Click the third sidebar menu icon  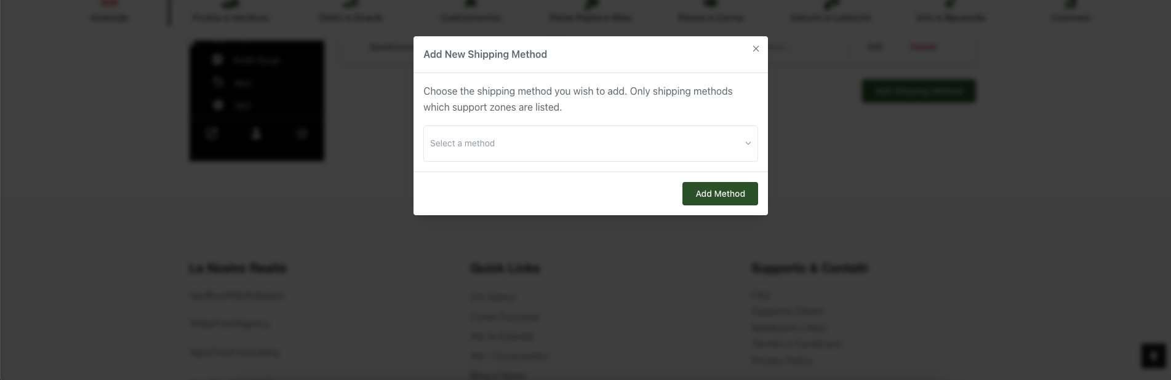(217, 105)
